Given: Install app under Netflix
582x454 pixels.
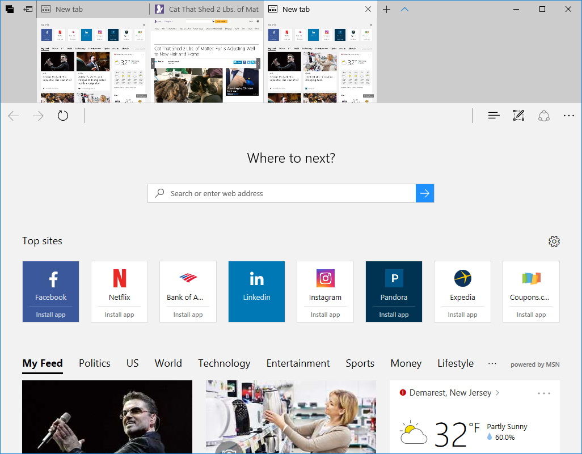Looking at the screenshot, I should click(x=119, y=315).
